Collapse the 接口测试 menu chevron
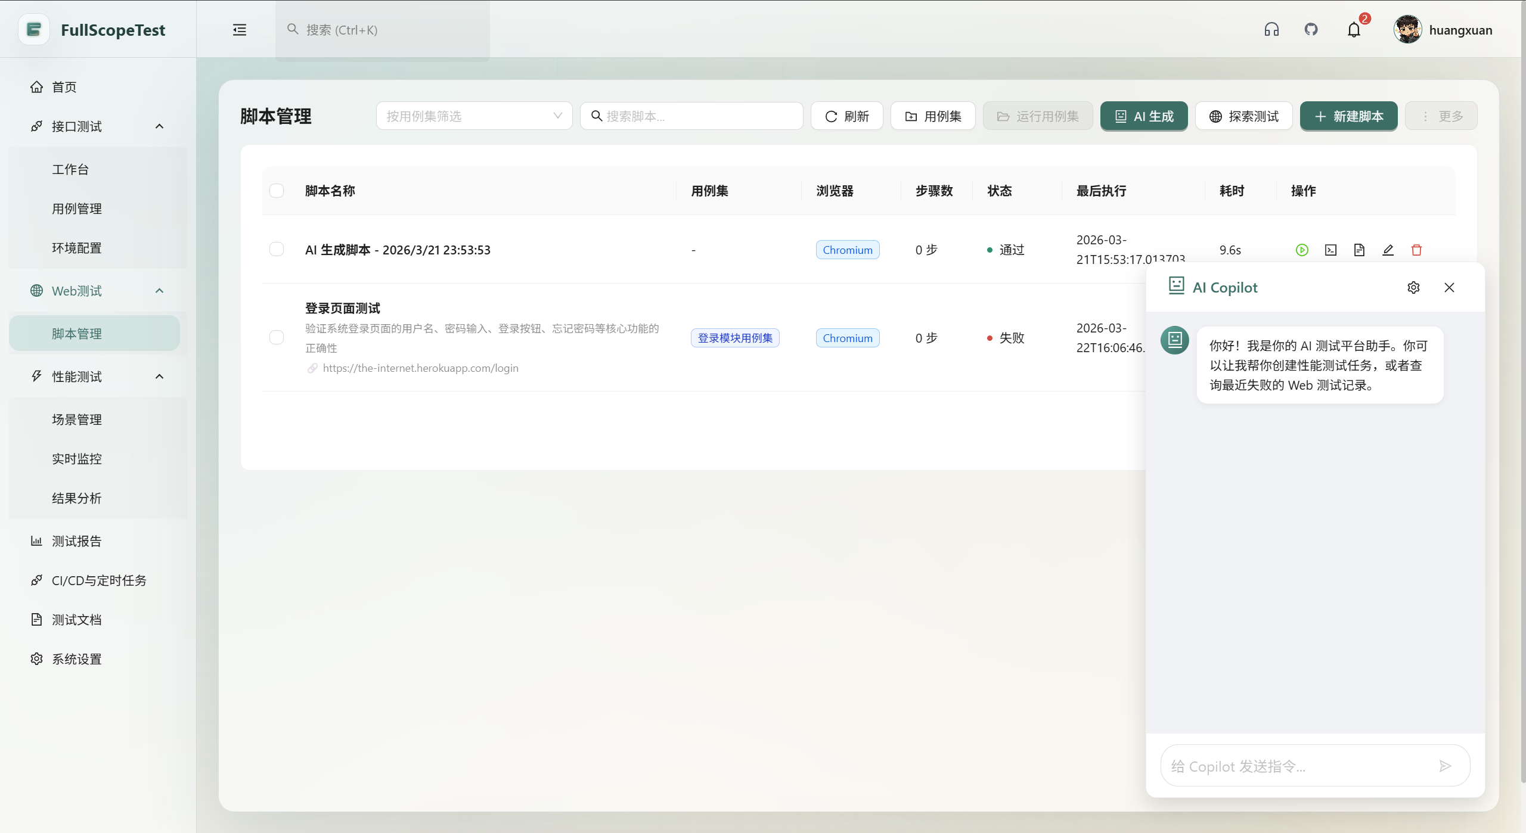 coord(159,126)
